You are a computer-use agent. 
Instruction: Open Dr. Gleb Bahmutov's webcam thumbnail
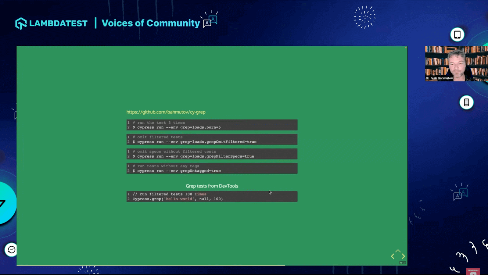click(456, 63)
